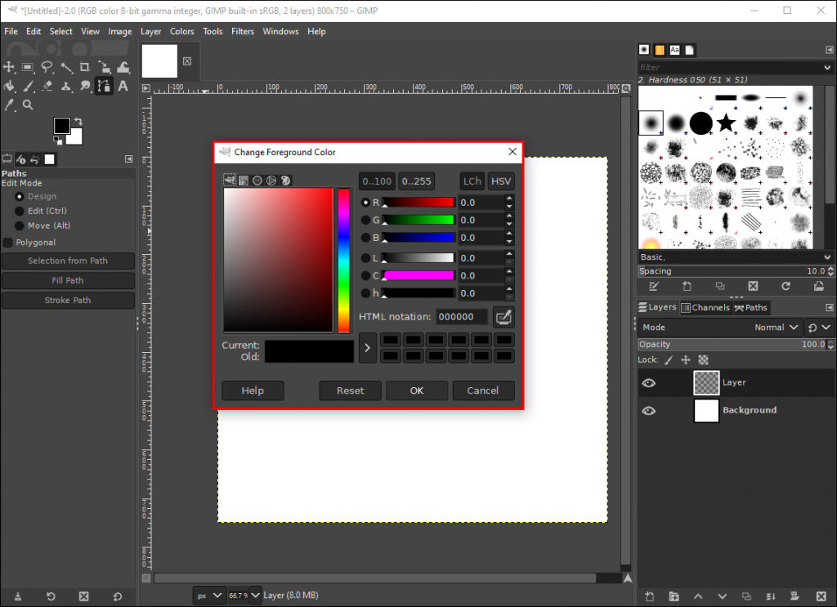Type a hex value in the HTML notation field
837x607 pixels.
coord(461,316)
